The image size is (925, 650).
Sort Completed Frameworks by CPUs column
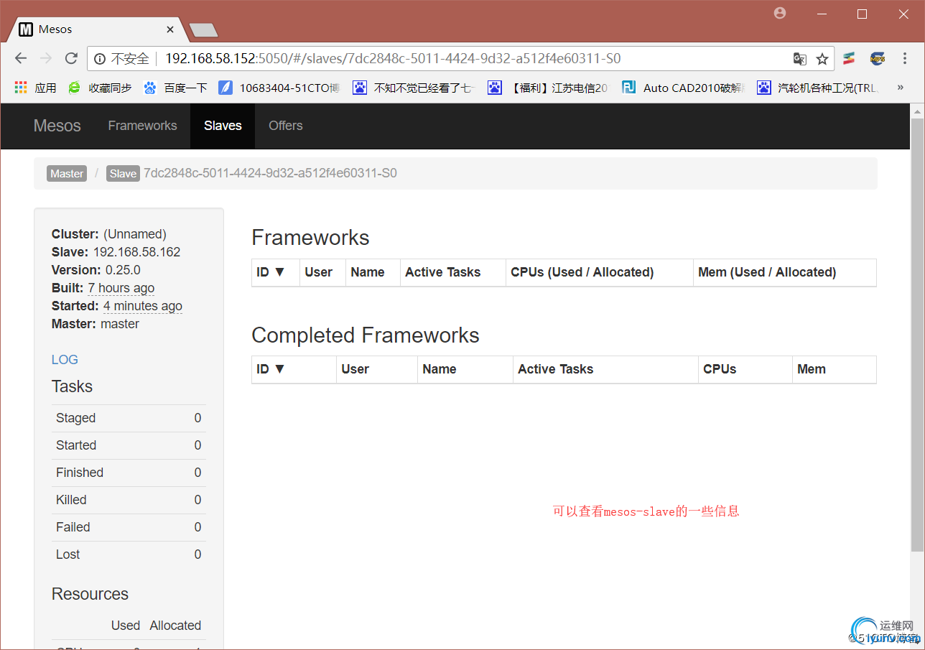745,369
